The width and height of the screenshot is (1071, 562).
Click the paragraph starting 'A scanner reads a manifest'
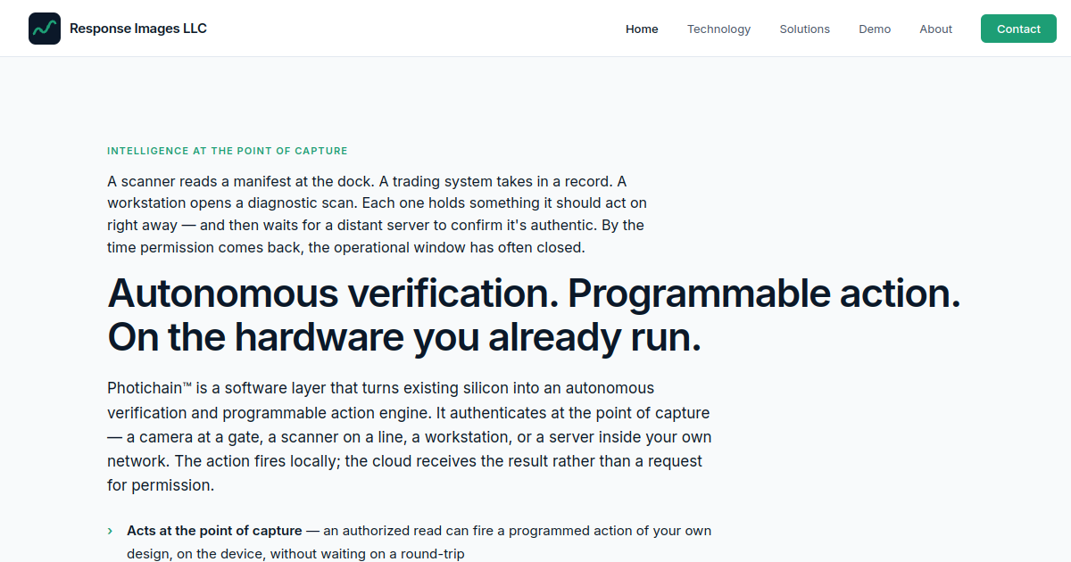pyautogui.click(x=378, y=214)
